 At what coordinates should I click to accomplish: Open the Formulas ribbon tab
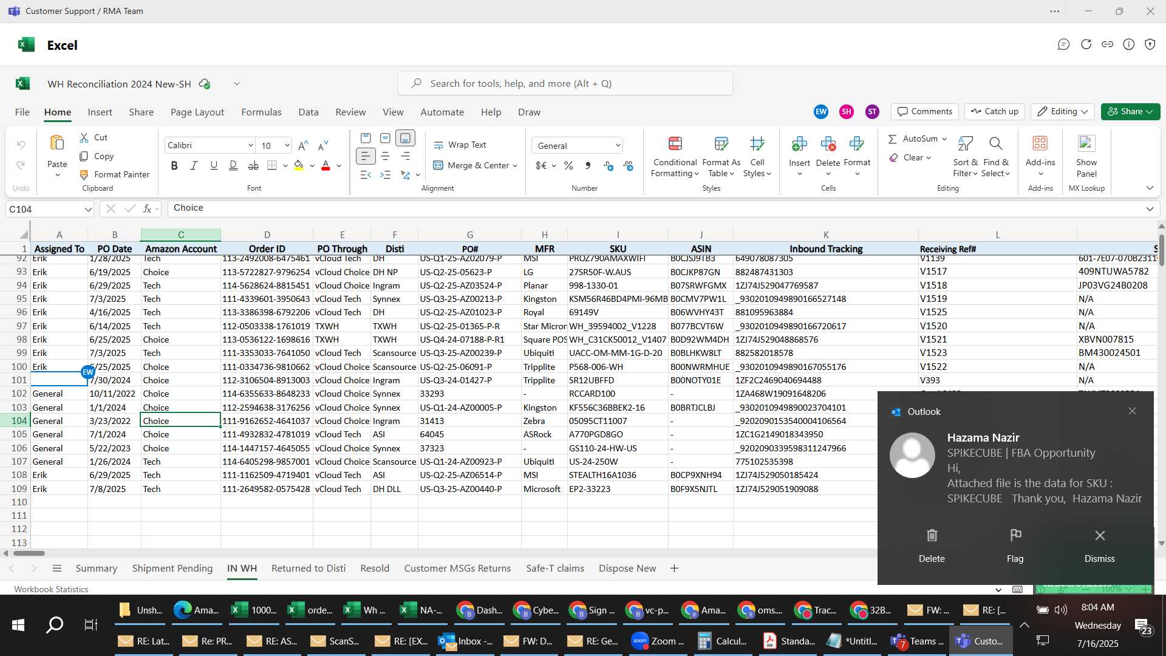[261, 112]
